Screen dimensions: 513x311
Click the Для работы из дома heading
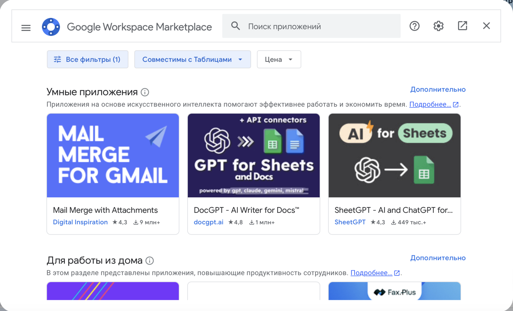[x=94, y=260]
